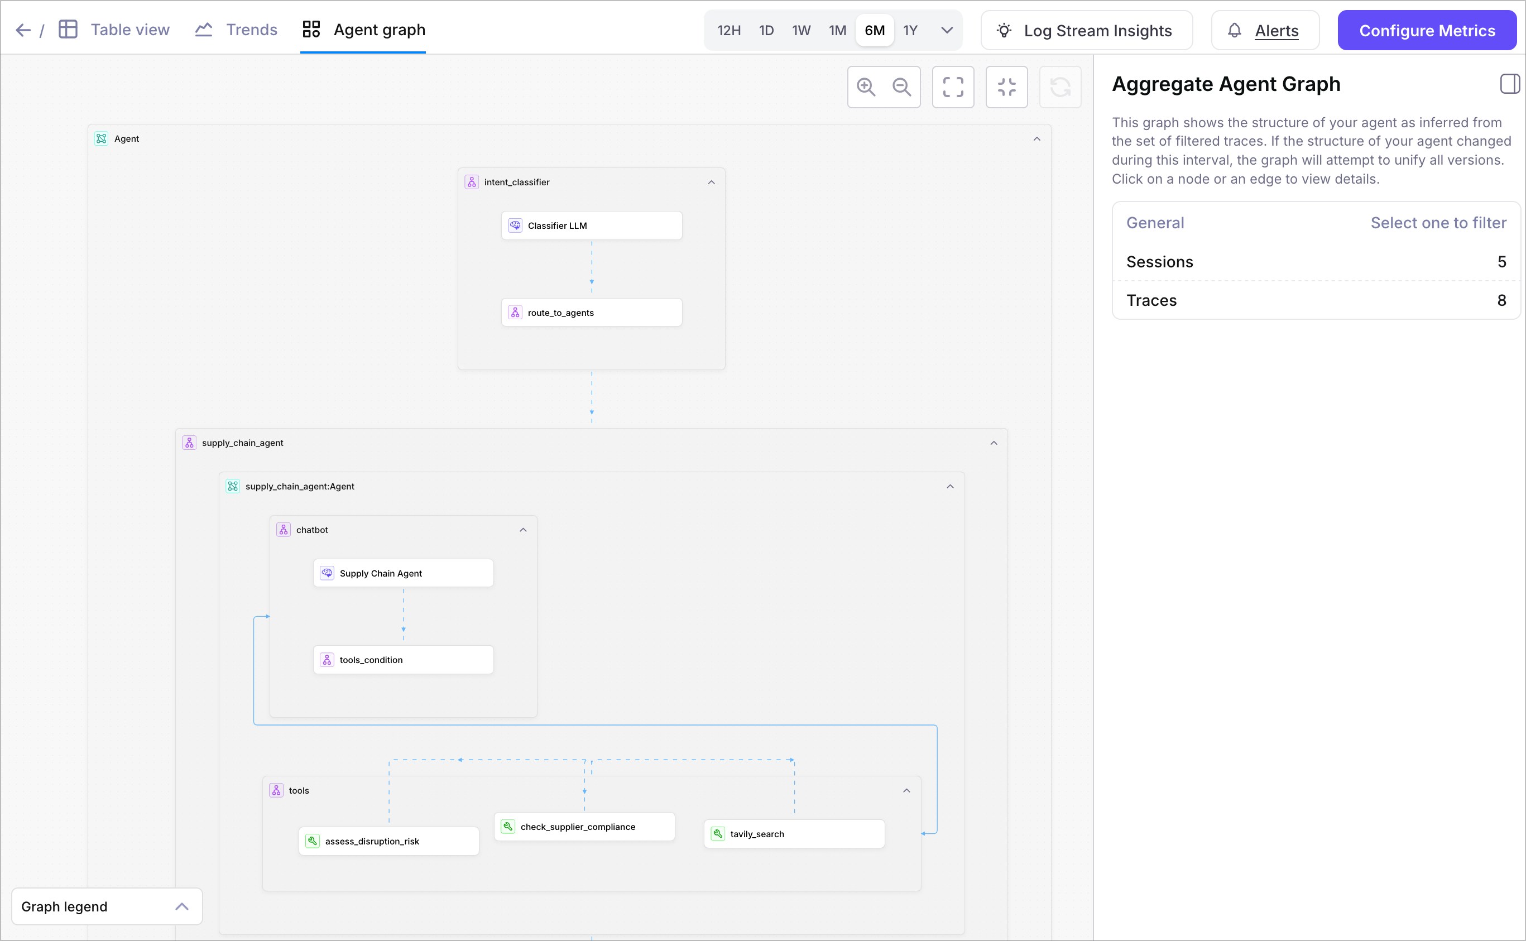Open the time range dropdown chevron
The width and height of the screenshot is (1526, 941).
(947, 30)
